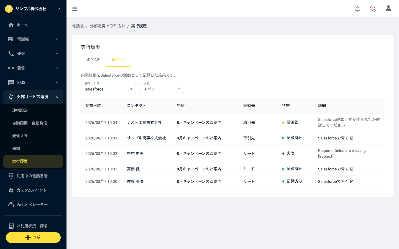Expand the SMS submenu chevron
Image resolution: width=399 pixels, height=249 pixels.
(57, 82)
